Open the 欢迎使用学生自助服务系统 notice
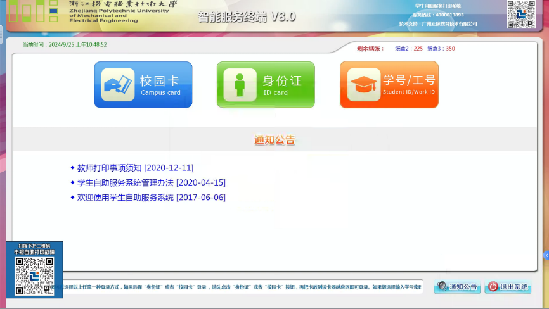The height and width of the screenshot is (309, 549). click(151, 198)
